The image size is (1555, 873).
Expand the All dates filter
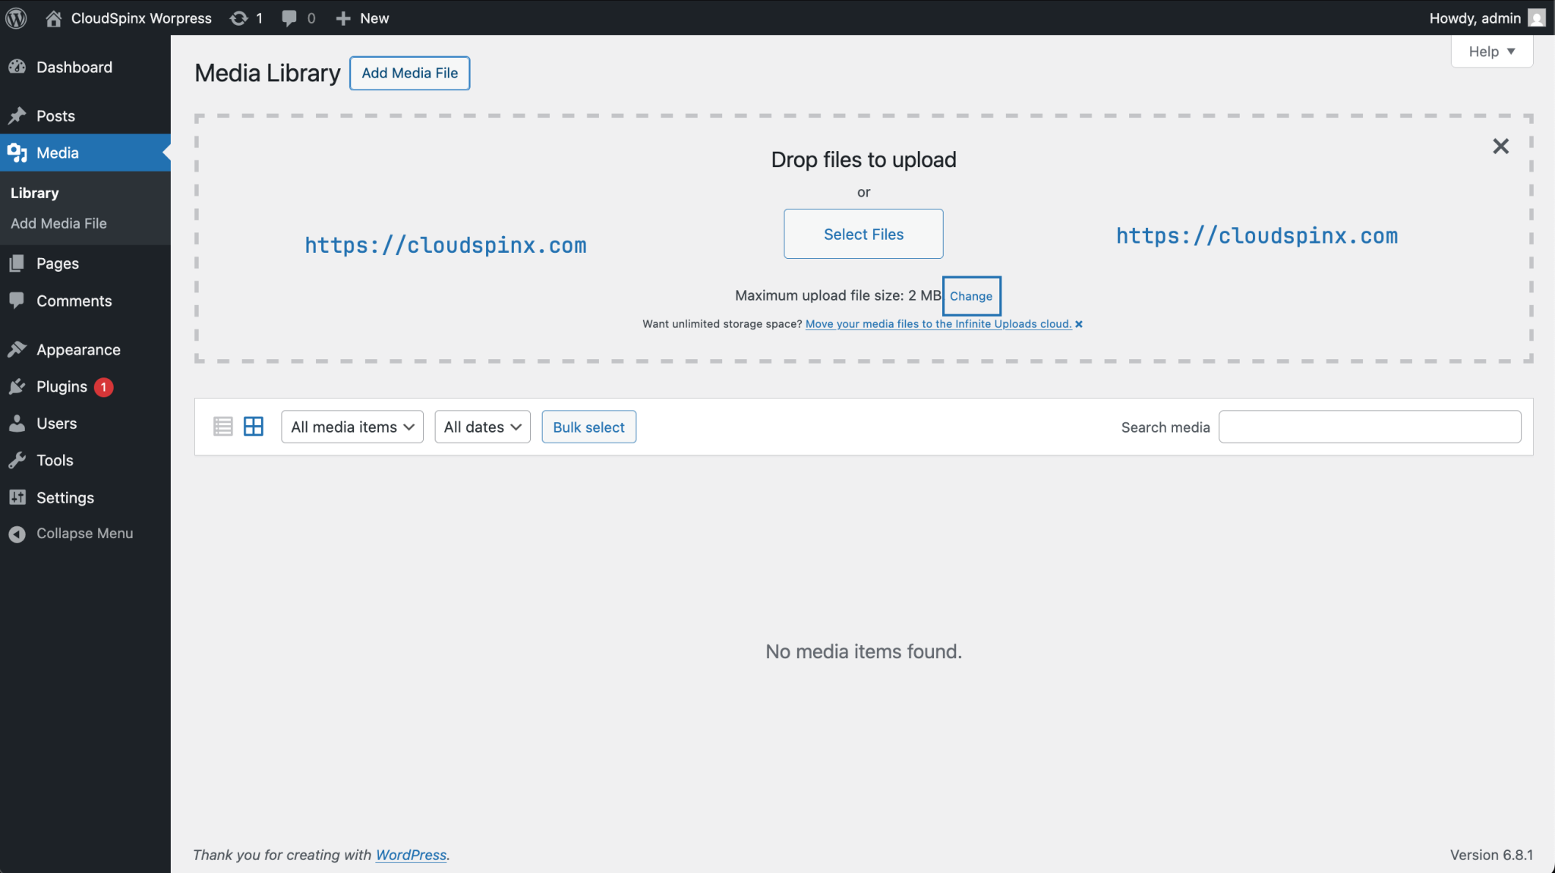481,426
